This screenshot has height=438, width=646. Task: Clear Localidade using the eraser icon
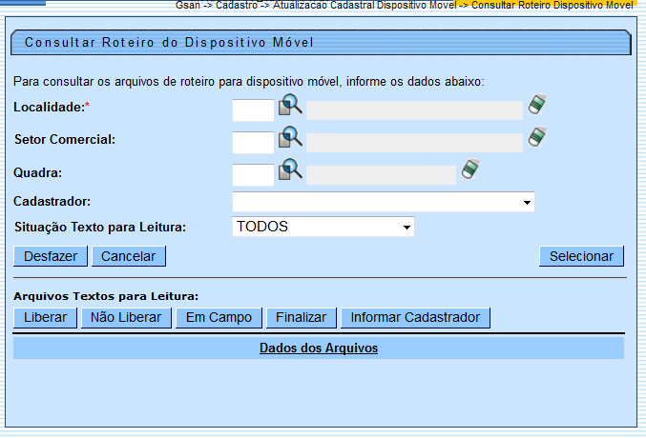click(x=538, y=106)
